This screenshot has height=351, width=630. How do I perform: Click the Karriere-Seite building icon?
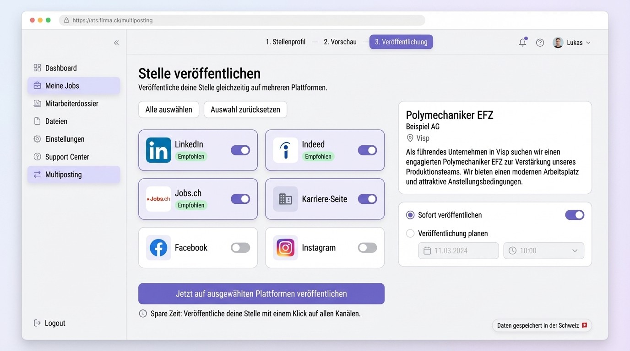tap(285, 199)
